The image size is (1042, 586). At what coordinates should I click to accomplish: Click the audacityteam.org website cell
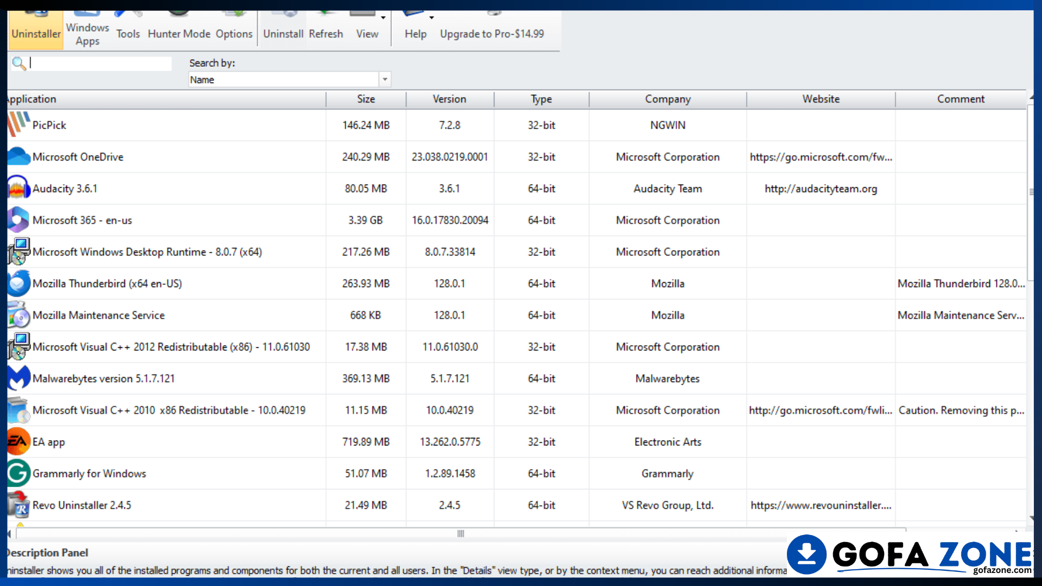(x=821, y=189)
